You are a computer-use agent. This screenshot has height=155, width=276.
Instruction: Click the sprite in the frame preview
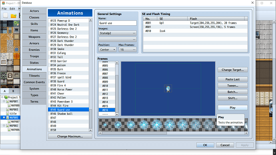[x=168, y=89]
